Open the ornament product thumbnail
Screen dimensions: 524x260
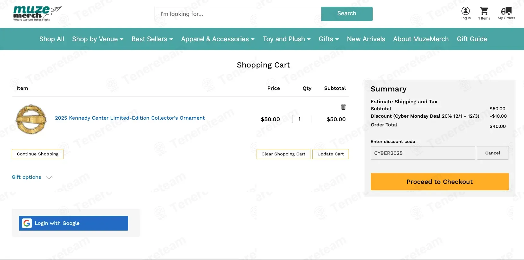click(31, 119)
